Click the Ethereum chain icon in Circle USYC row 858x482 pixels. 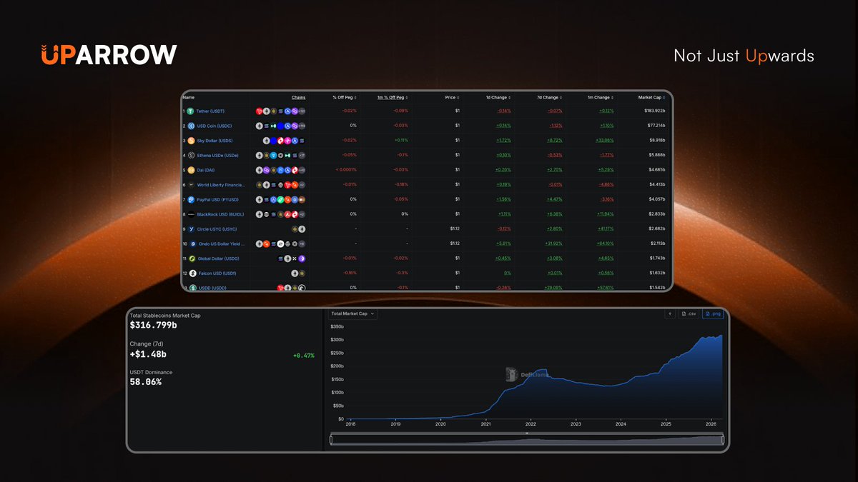[302, 229]
